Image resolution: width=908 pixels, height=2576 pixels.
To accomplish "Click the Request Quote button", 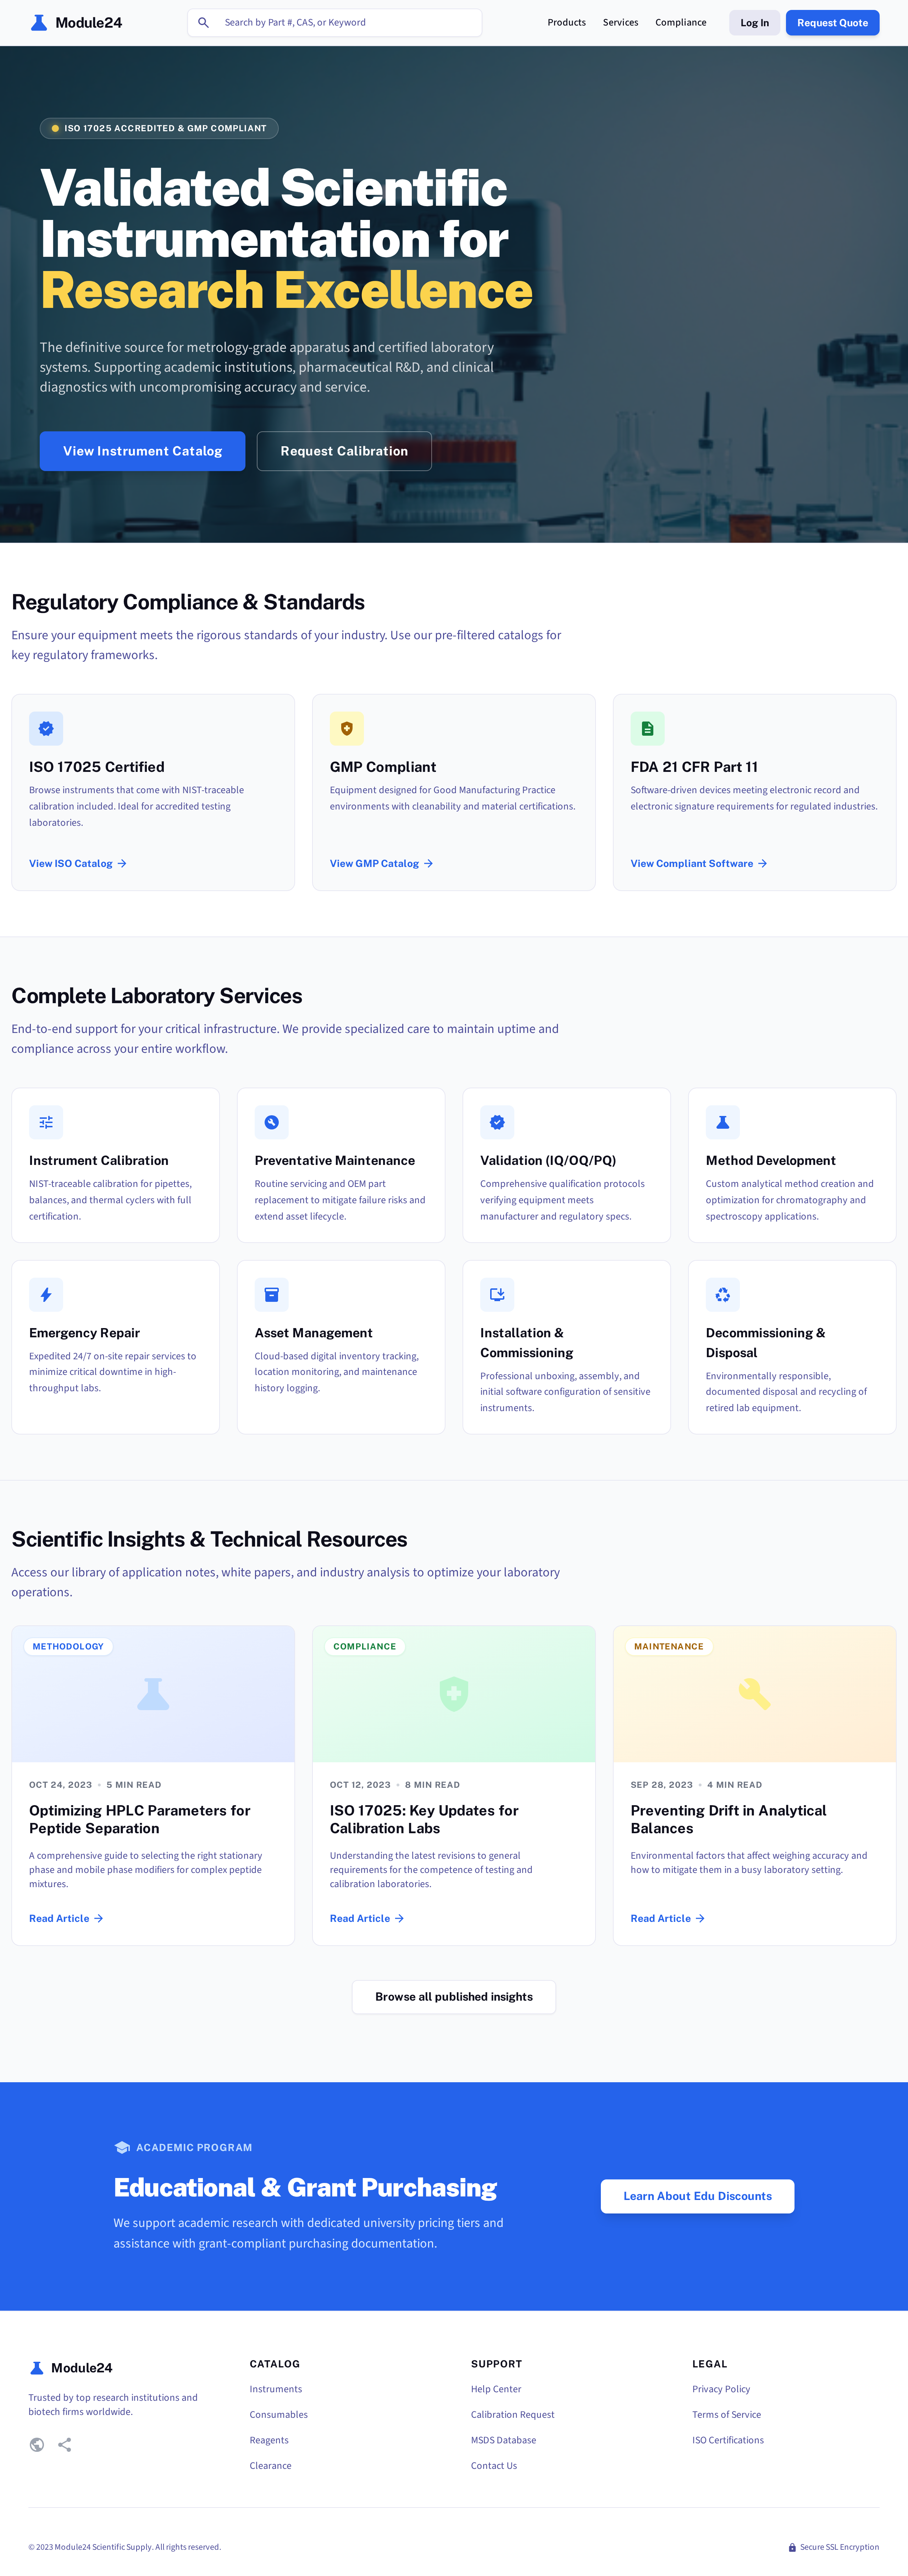I will click(832, 22).
